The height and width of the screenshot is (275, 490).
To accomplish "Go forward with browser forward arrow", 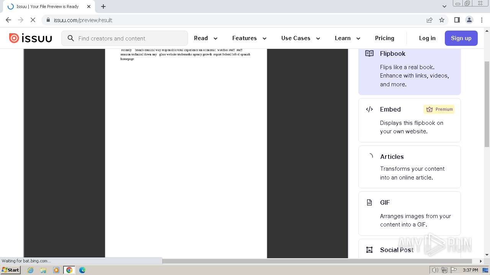I will click(x=21, y=20).
